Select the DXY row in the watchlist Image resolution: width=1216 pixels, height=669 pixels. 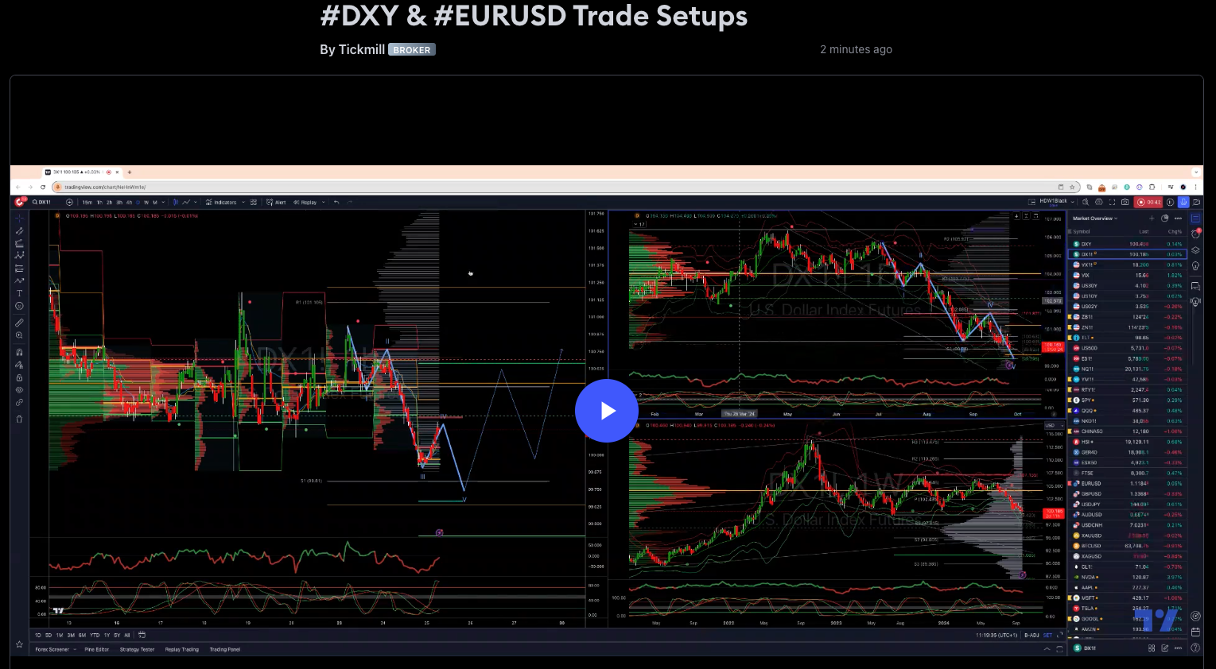tap(1128, 244)
